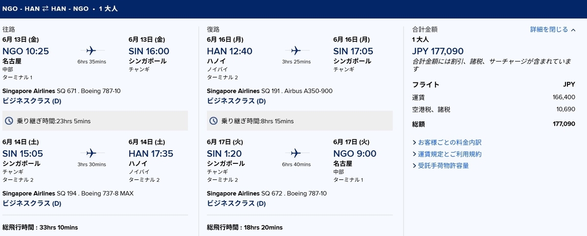Click ビジネスクラス (D) under SQ 672
587x236 pixels.
point(236,203)
